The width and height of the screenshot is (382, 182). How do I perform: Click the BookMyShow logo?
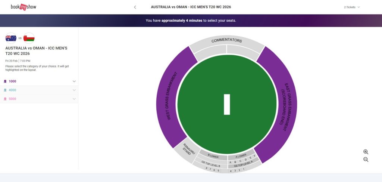tap(24, 7)
